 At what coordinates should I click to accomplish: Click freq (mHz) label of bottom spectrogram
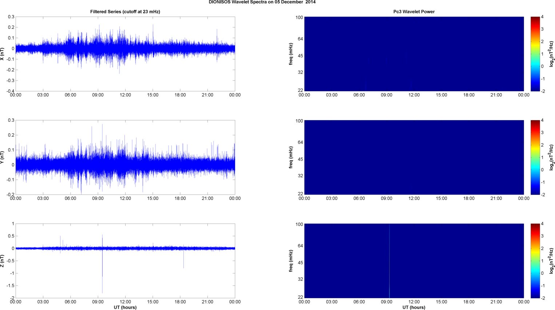coord(291,261)
